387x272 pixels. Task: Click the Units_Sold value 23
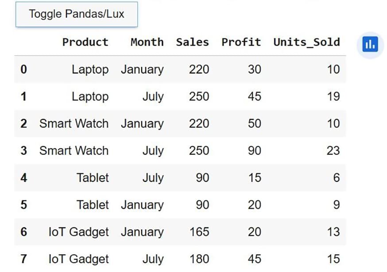pos(333,151)
